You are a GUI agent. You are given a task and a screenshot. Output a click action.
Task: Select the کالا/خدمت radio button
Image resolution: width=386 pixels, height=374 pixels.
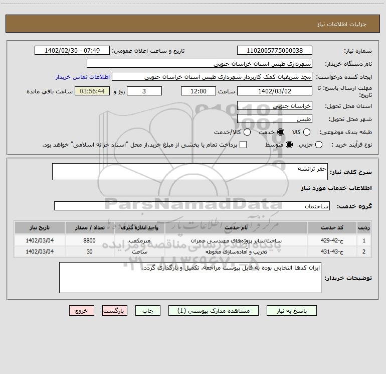tap(247, 132)
